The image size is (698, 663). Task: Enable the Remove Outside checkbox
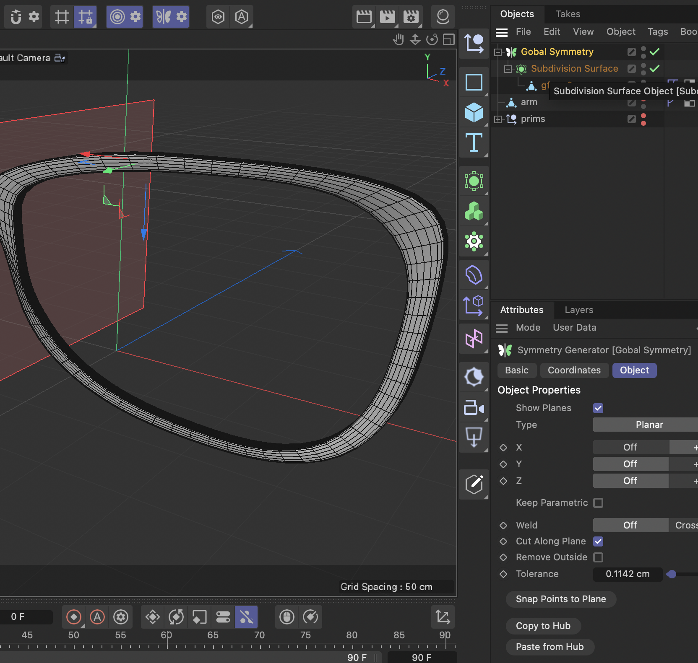point(599,557)
